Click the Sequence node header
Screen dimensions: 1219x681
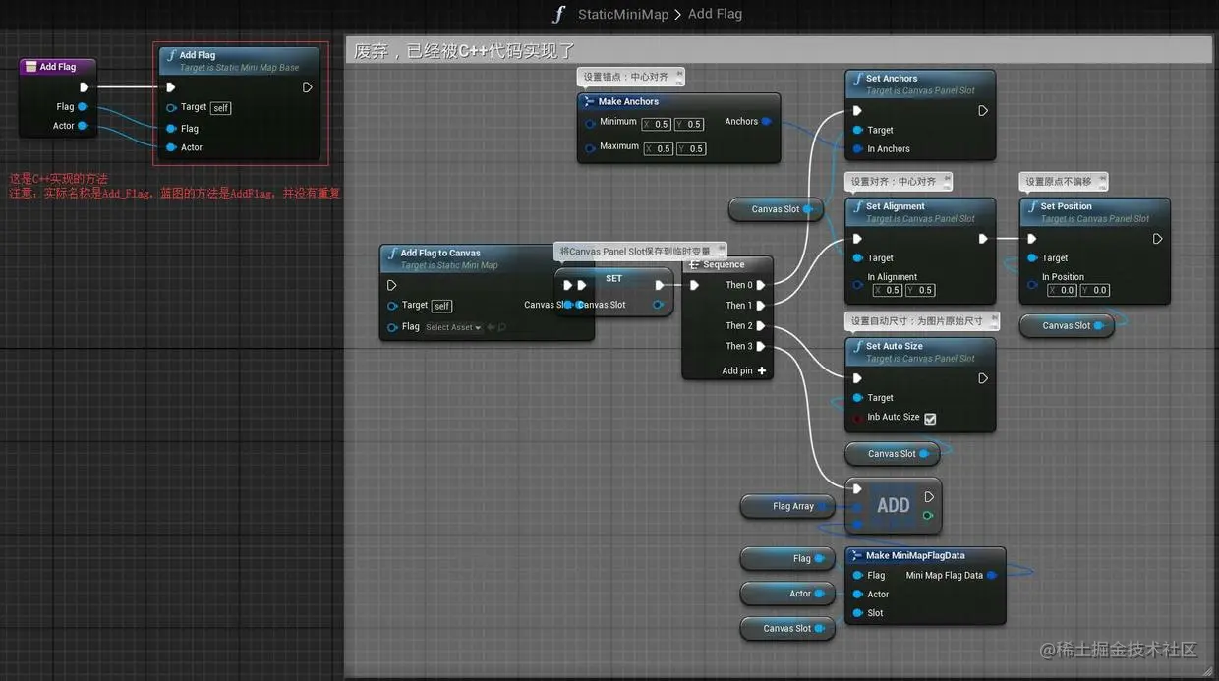[727, 264]
